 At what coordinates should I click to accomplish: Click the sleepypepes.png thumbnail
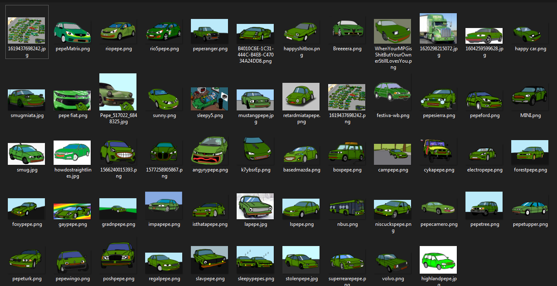[255, 260]
